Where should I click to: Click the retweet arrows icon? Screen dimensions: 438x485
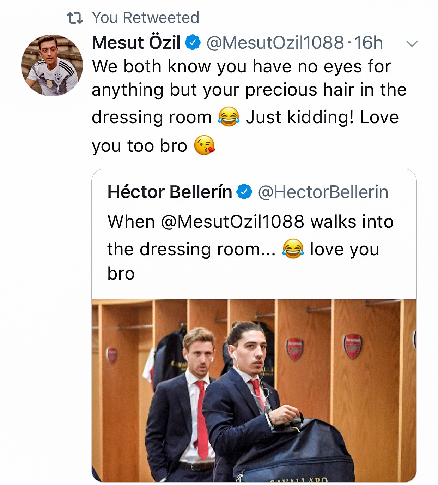pos(75,18)
